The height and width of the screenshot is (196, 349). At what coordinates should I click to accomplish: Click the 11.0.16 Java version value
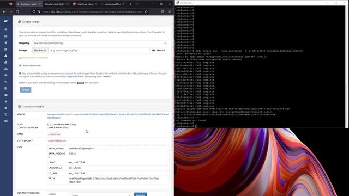pos(73,154)
